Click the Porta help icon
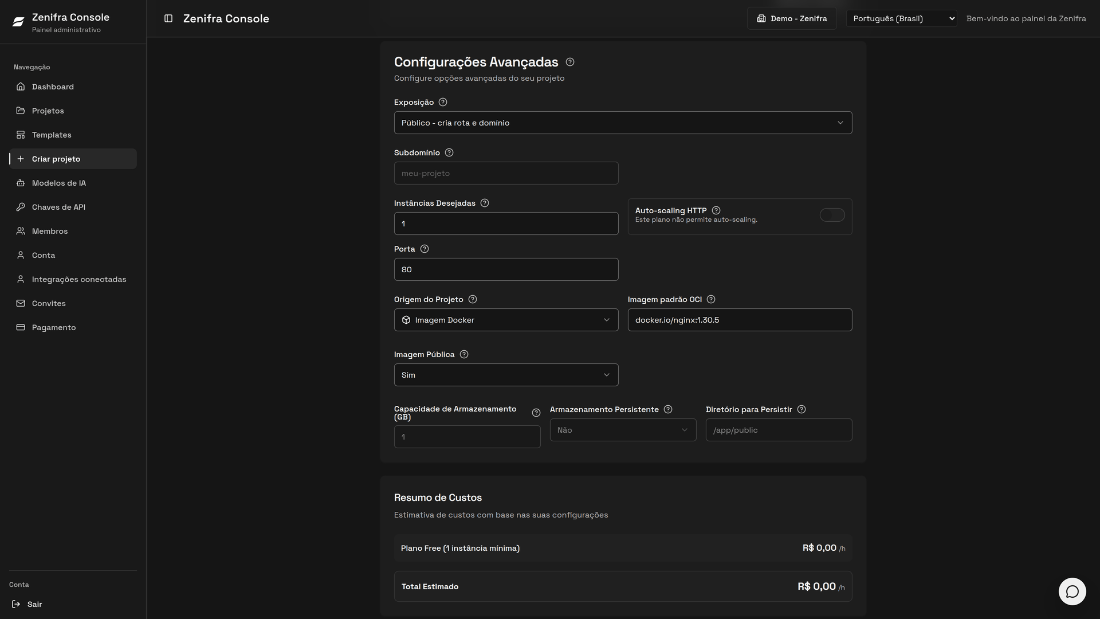1100x619 pixels. pyautogui.click(x=425, y=249)
